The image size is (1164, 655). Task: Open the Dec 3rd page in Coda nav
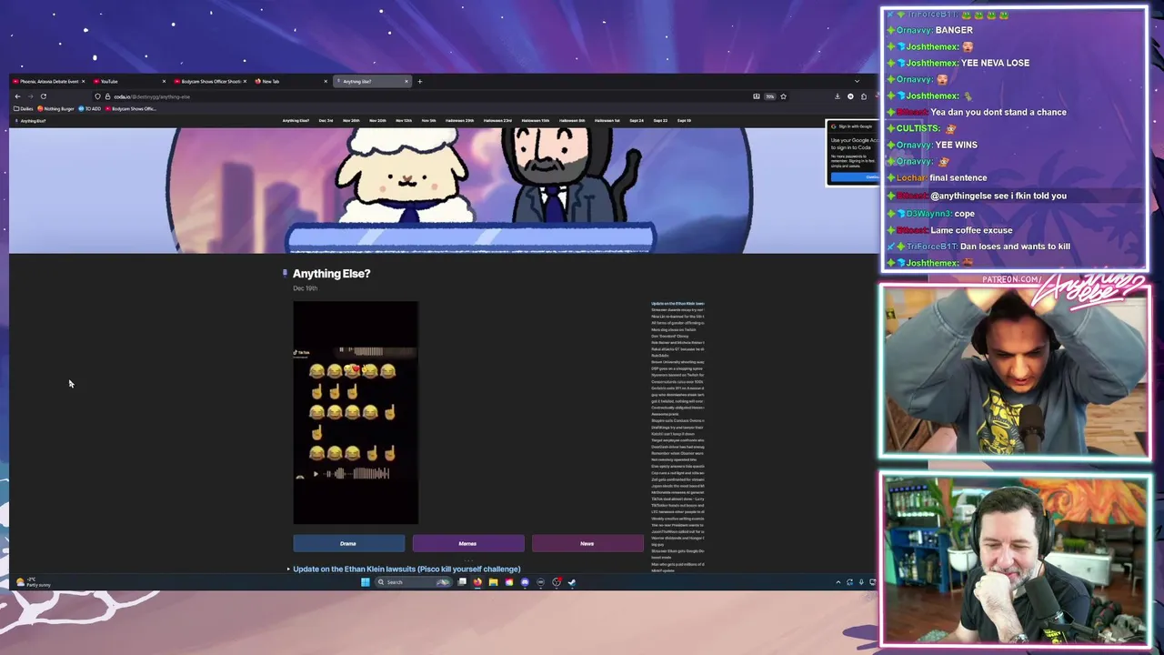click(326, 121)
